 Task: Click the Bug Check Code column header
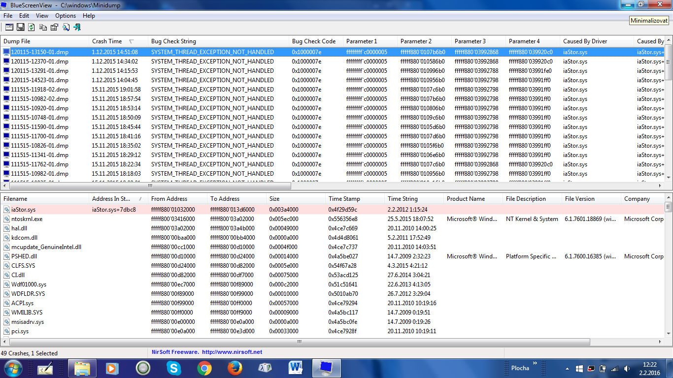tap(316, 41)
